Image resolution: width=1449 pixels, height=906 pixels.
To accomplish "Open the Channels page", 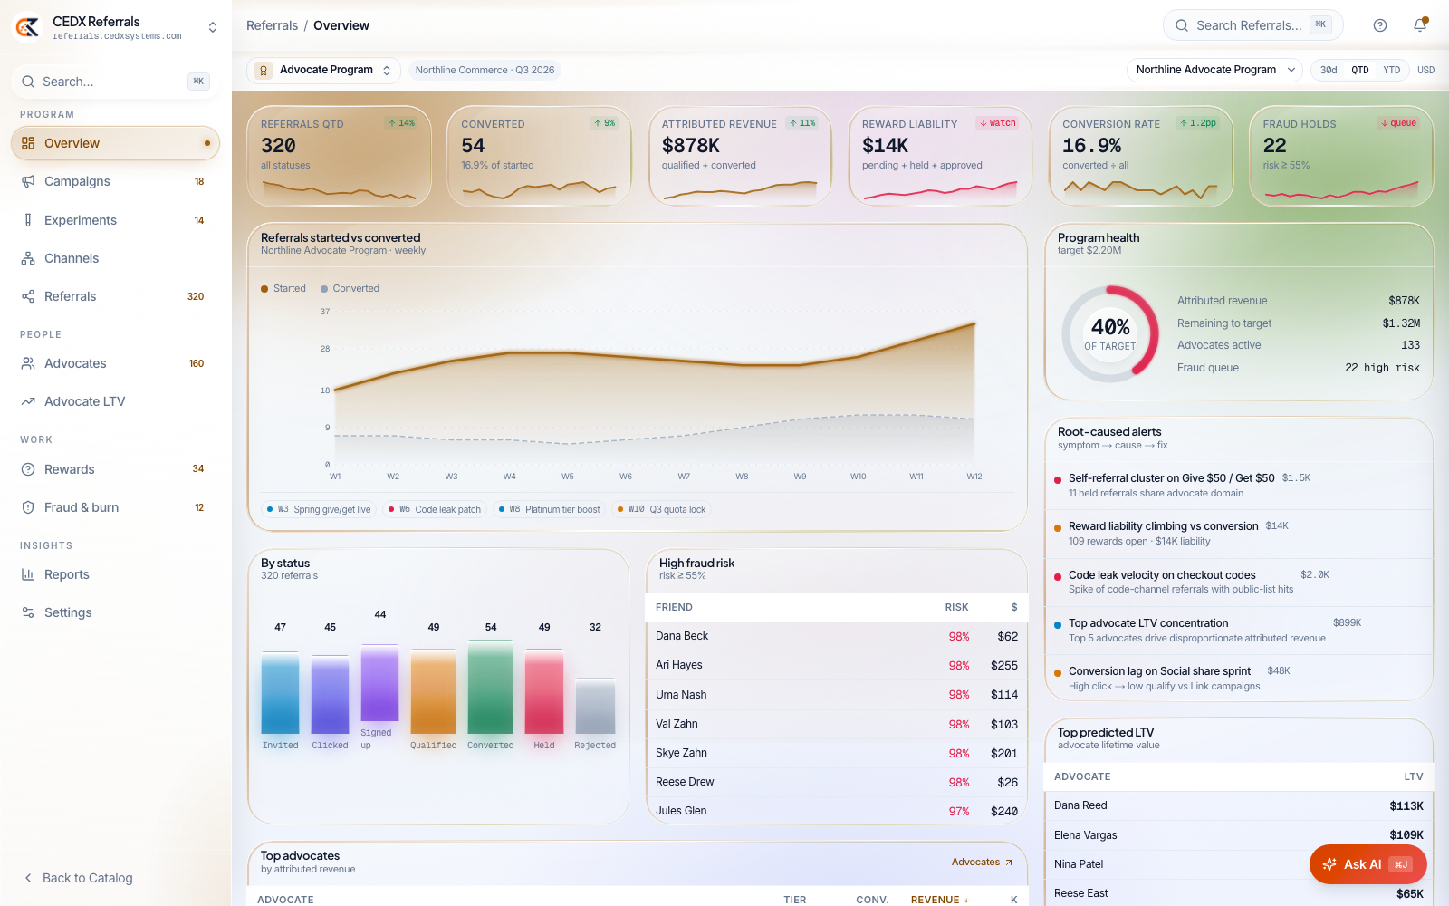I will tap(115, 258).
